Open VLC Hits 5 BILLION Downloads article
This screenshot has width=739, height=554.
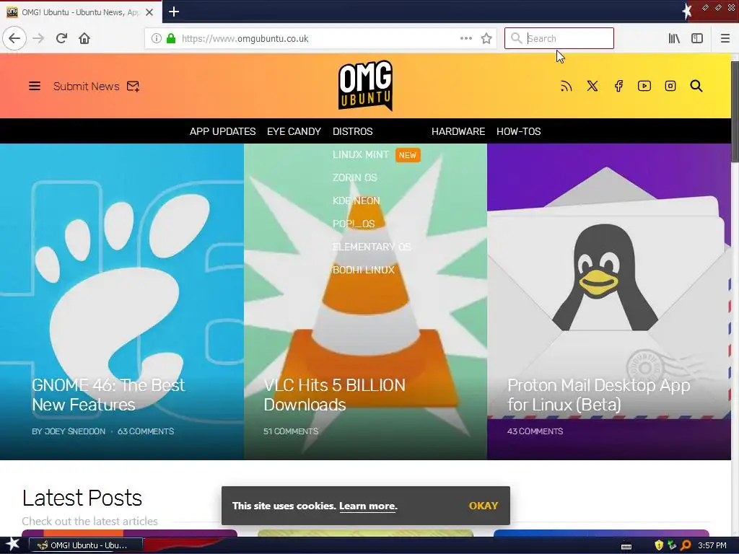334,395
